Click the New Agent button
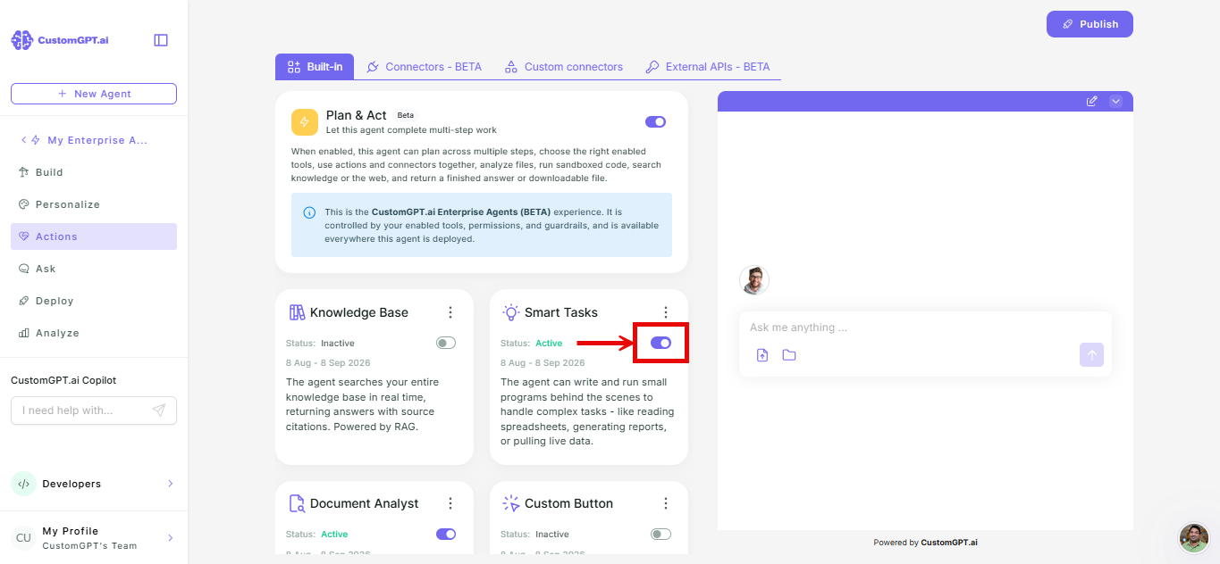Screen dimensions: 1220x564 [x=94, y=94]
